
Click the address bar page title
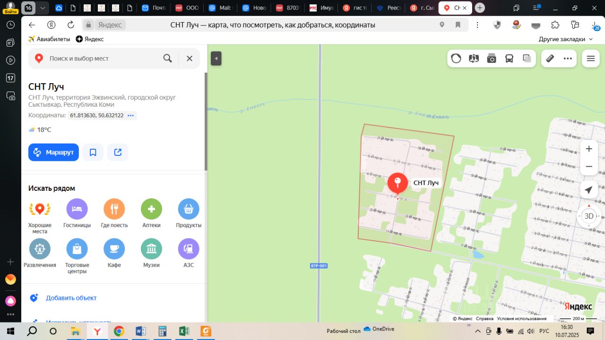click(x=273, y=25)
